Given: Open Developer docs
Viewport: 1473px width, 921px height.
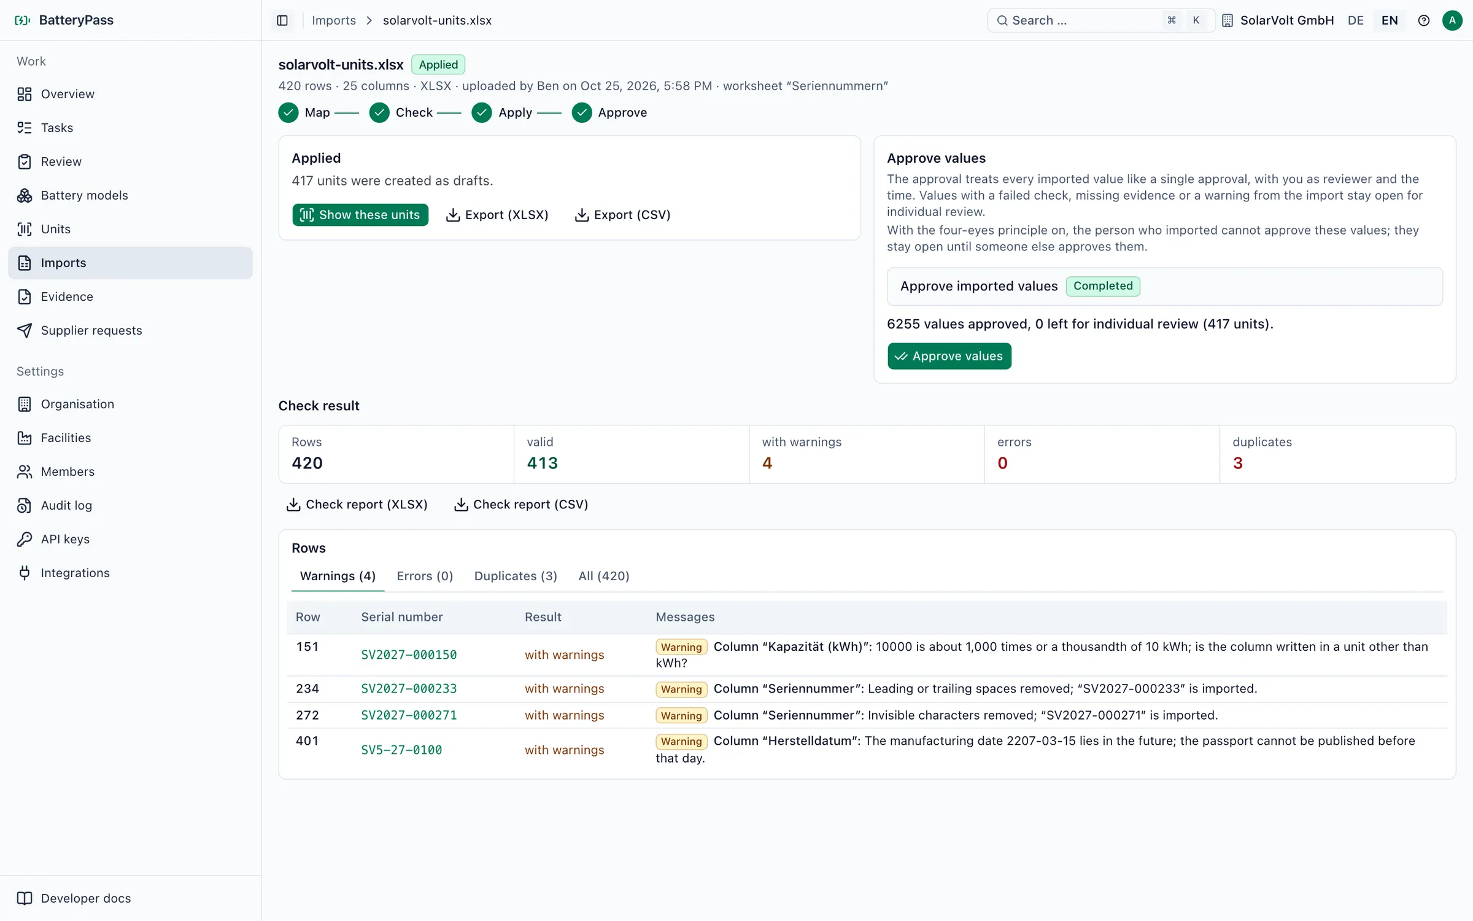Looking at the screenshot, I should 130,898.
